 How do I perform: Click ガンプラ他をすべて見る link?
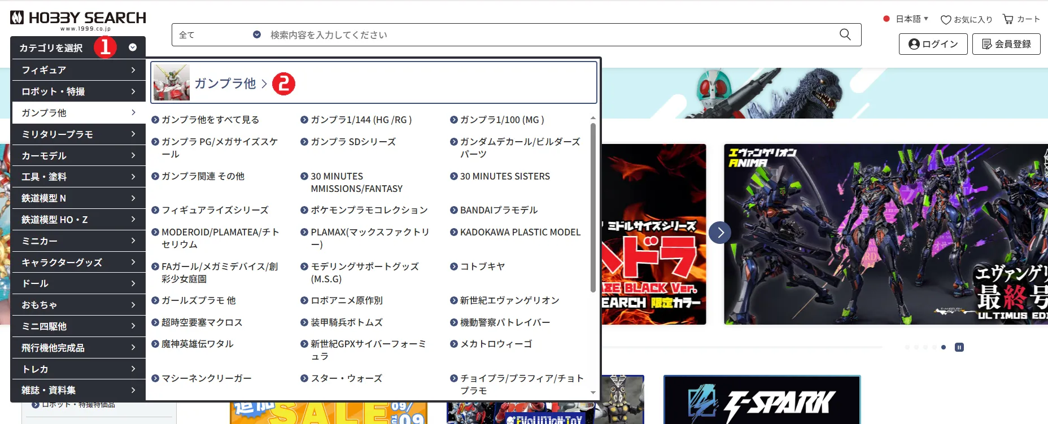pos(210,120)
